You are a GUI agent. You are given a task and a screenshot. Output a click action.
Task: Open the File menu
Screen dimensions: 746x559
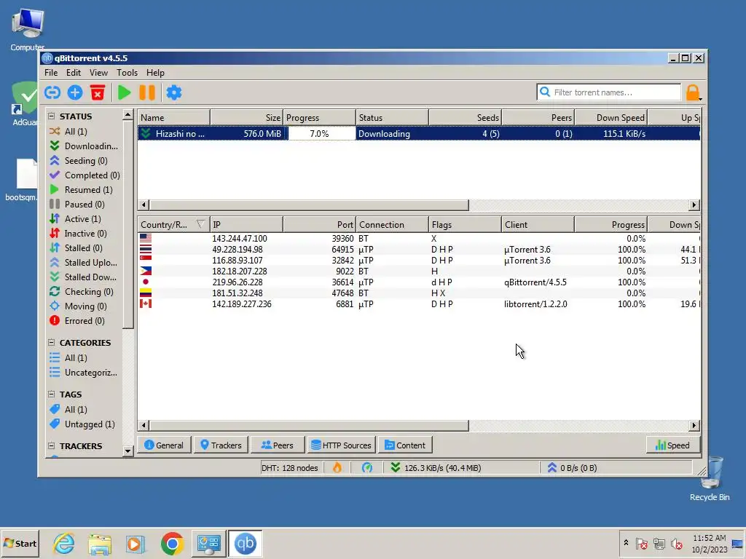pos(51,73)
